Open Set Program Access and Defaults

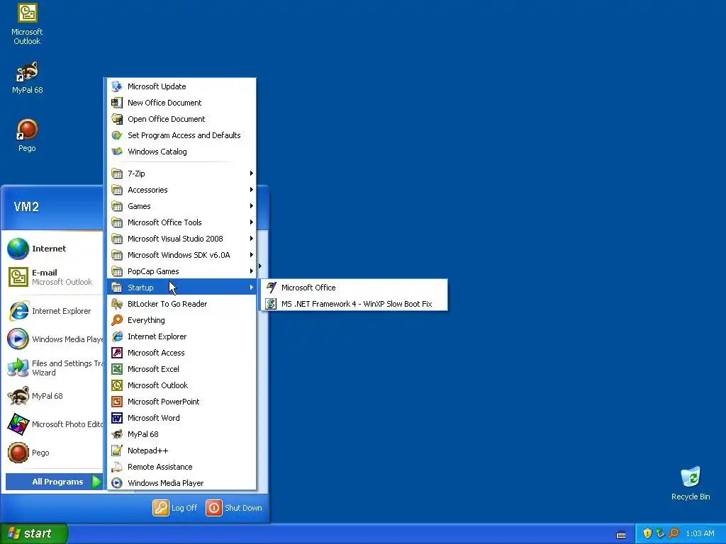(x=181, y=135)
